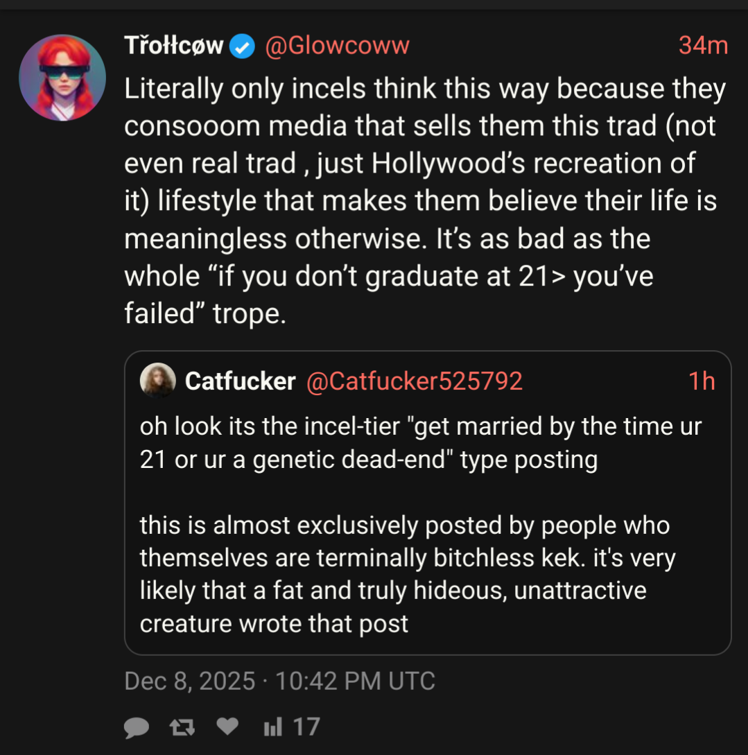This screenshot has height=755, width=748.
Task: Go to the @Catfucker525792 handle
Action: 414,381
